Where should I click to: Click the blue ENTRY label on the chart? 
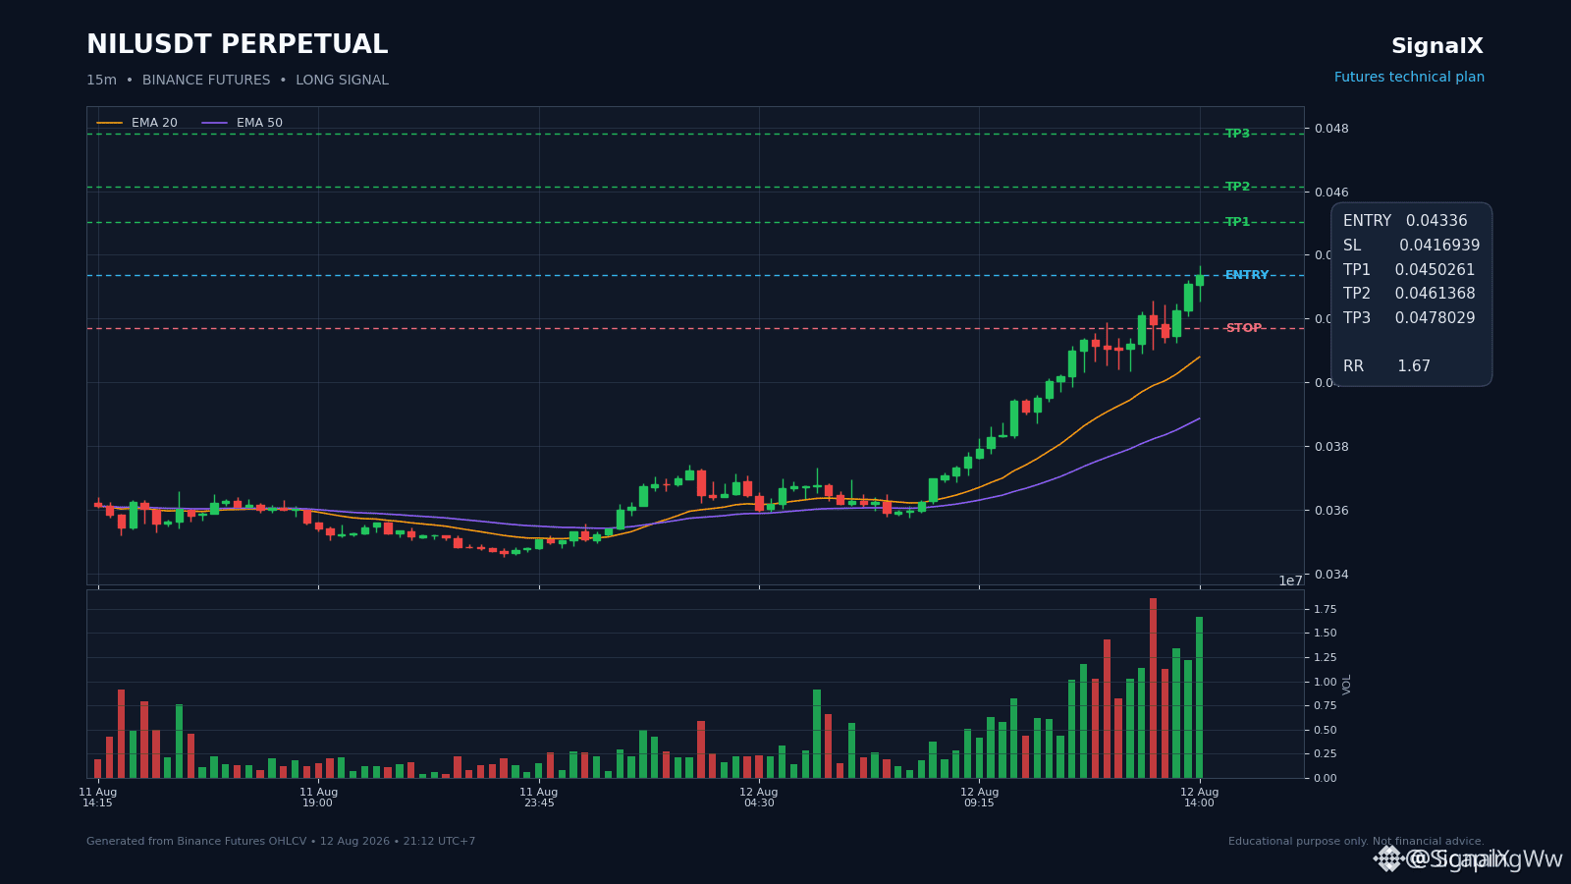pos(1247,275)
